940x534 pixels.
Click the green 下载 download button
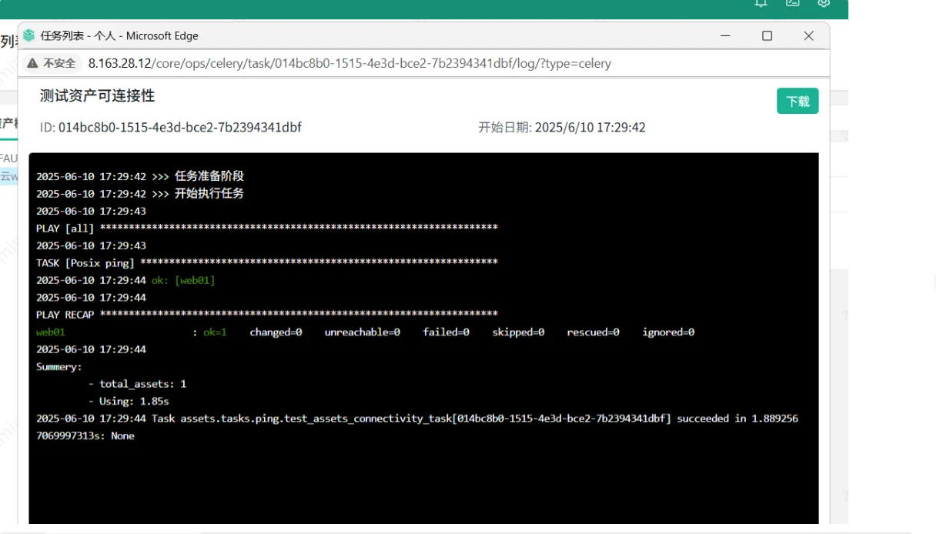(x=798, y=101)
